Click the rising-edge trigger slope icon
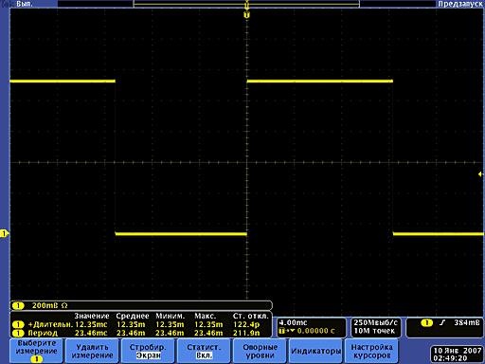 tap(442, 322)
